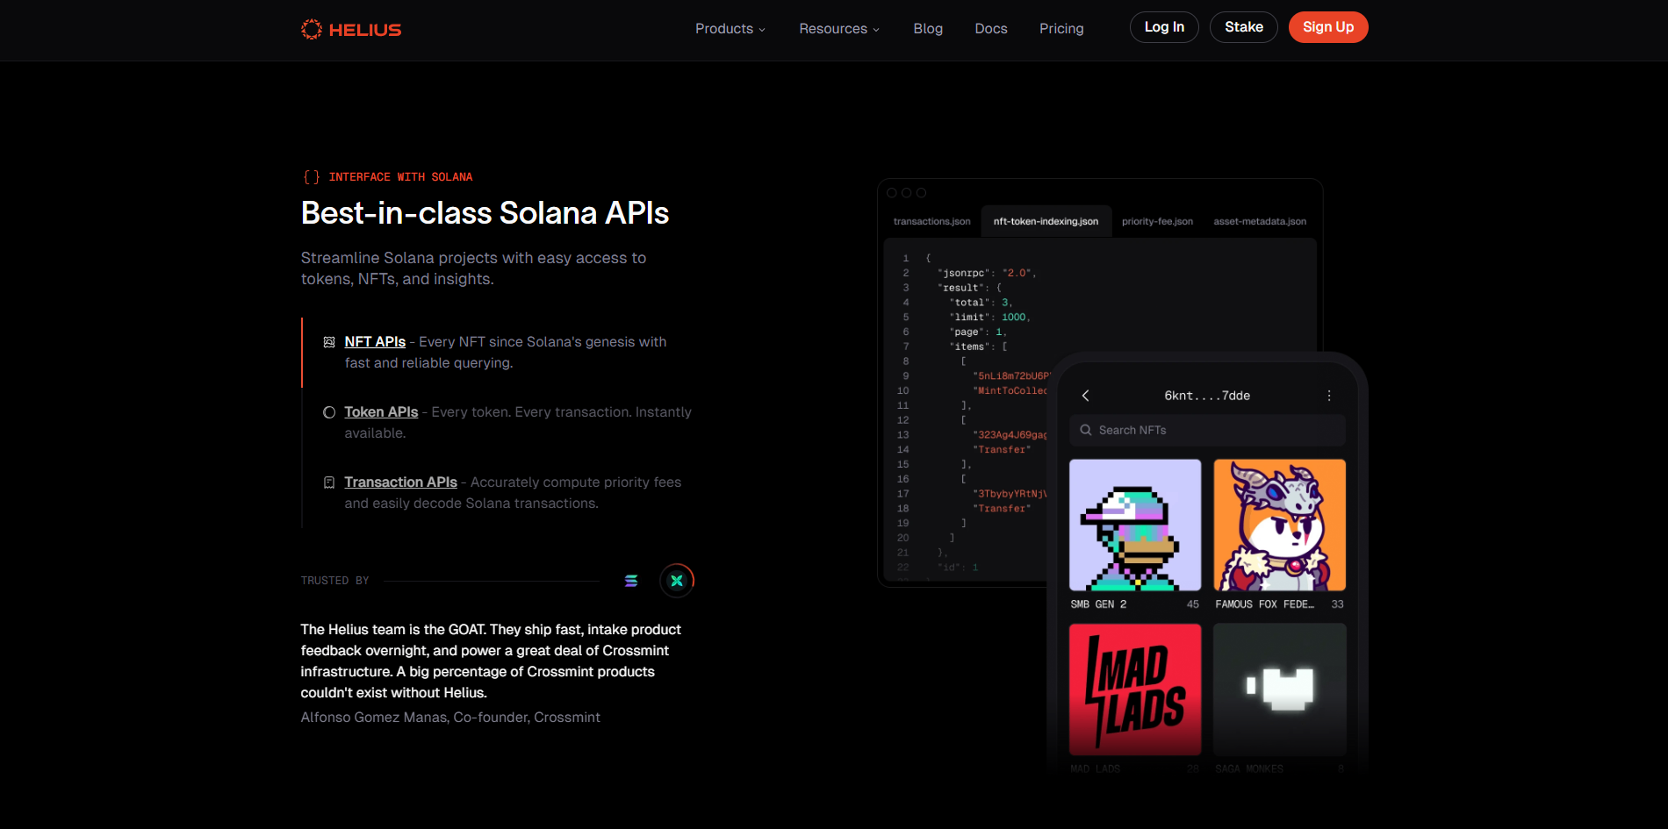Screen dimensions: 1668x829
Task: Expand the Products dropdown
Action: coord(730,28)
